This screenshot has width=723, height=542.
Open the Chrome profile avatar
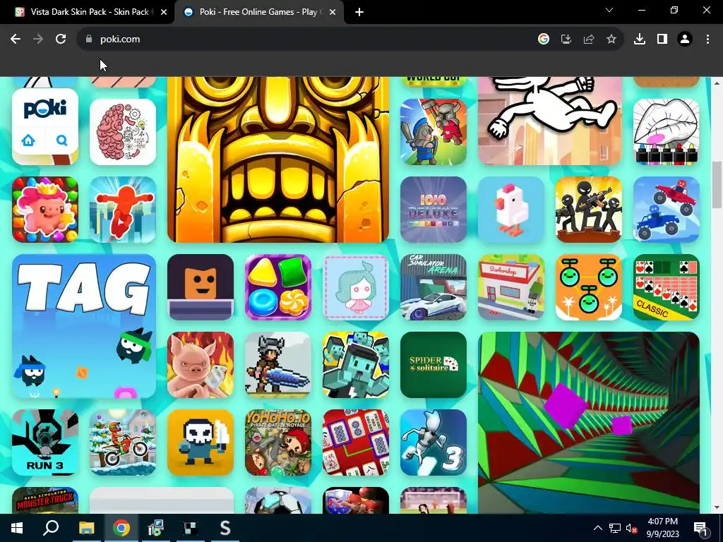tap(685, 40)
